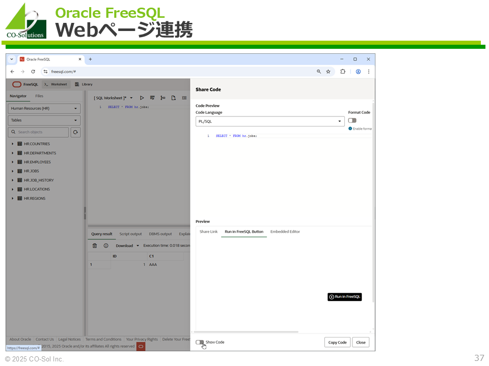Expand the HR.EMPLOYEES table node
The image size is (489, 366).
(13, 162)
